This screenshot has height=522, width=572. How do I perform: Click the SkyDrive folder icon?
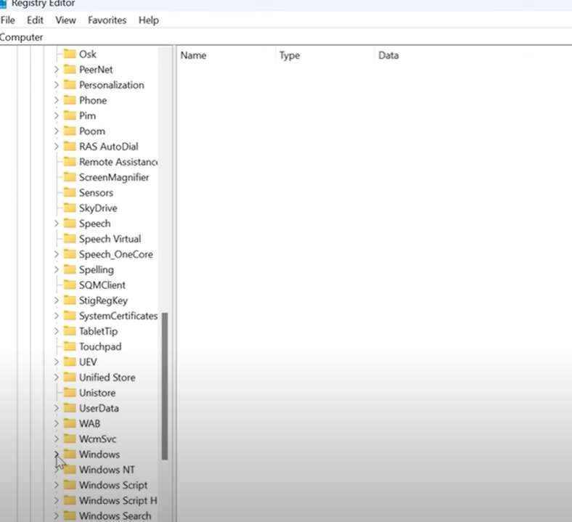click(69, 208)
